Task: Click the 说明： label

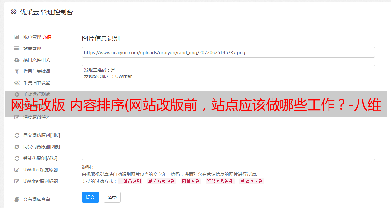Action: tap(88, 167)
